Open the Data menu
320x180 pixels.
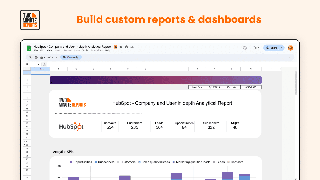pyautogui.click(x=77, y=50)
